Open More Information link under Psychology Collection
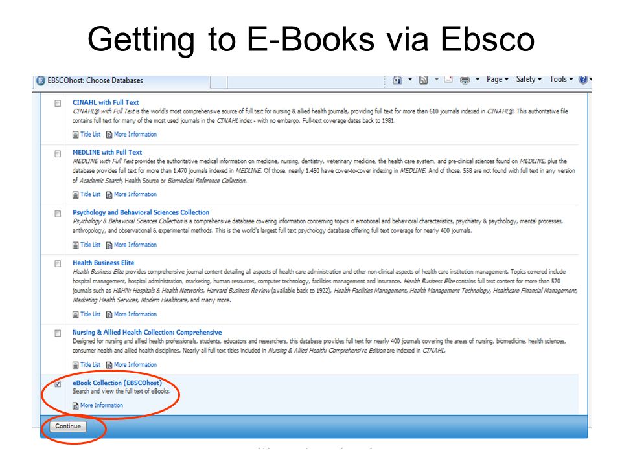 [x=135, y=245]
